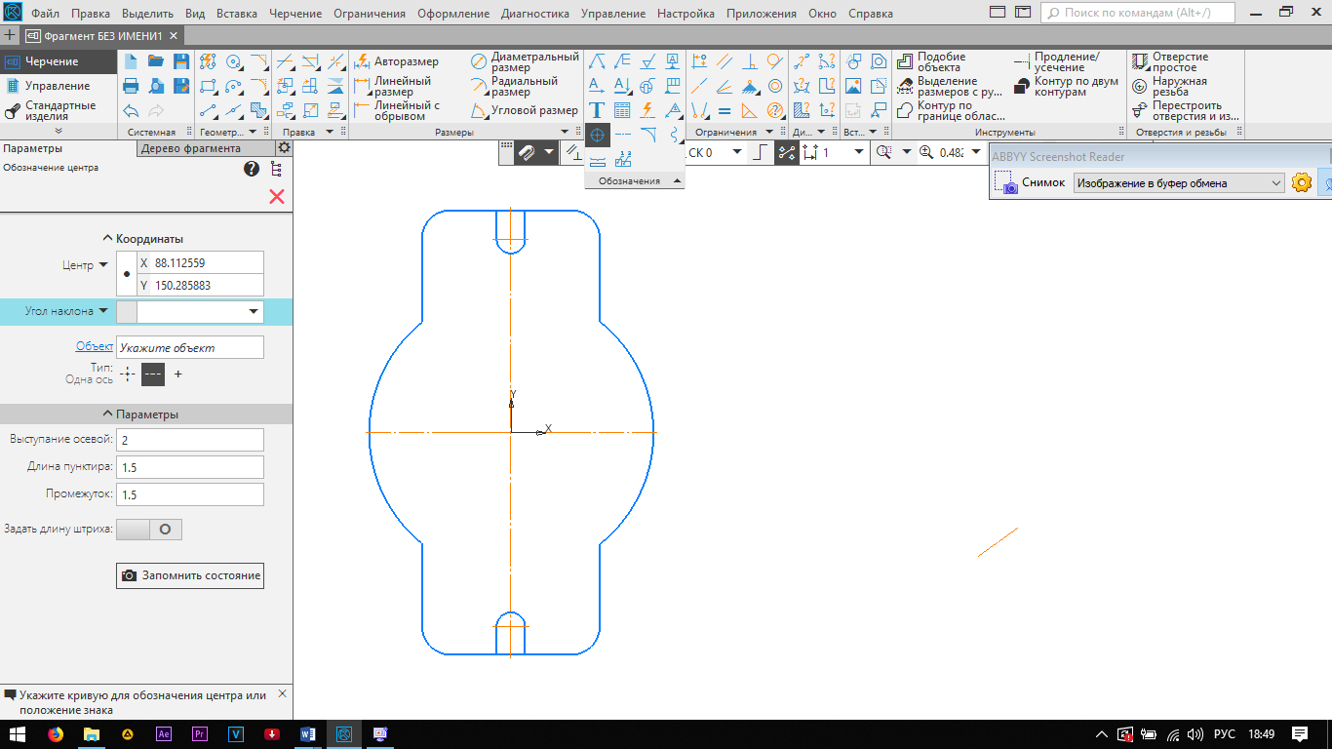Expand the Правка panel dropdown arrow

coord(330,132)
